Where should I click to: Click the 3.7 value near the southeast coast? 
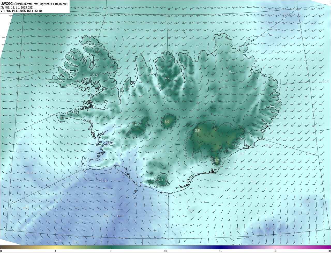coord(217,160)
